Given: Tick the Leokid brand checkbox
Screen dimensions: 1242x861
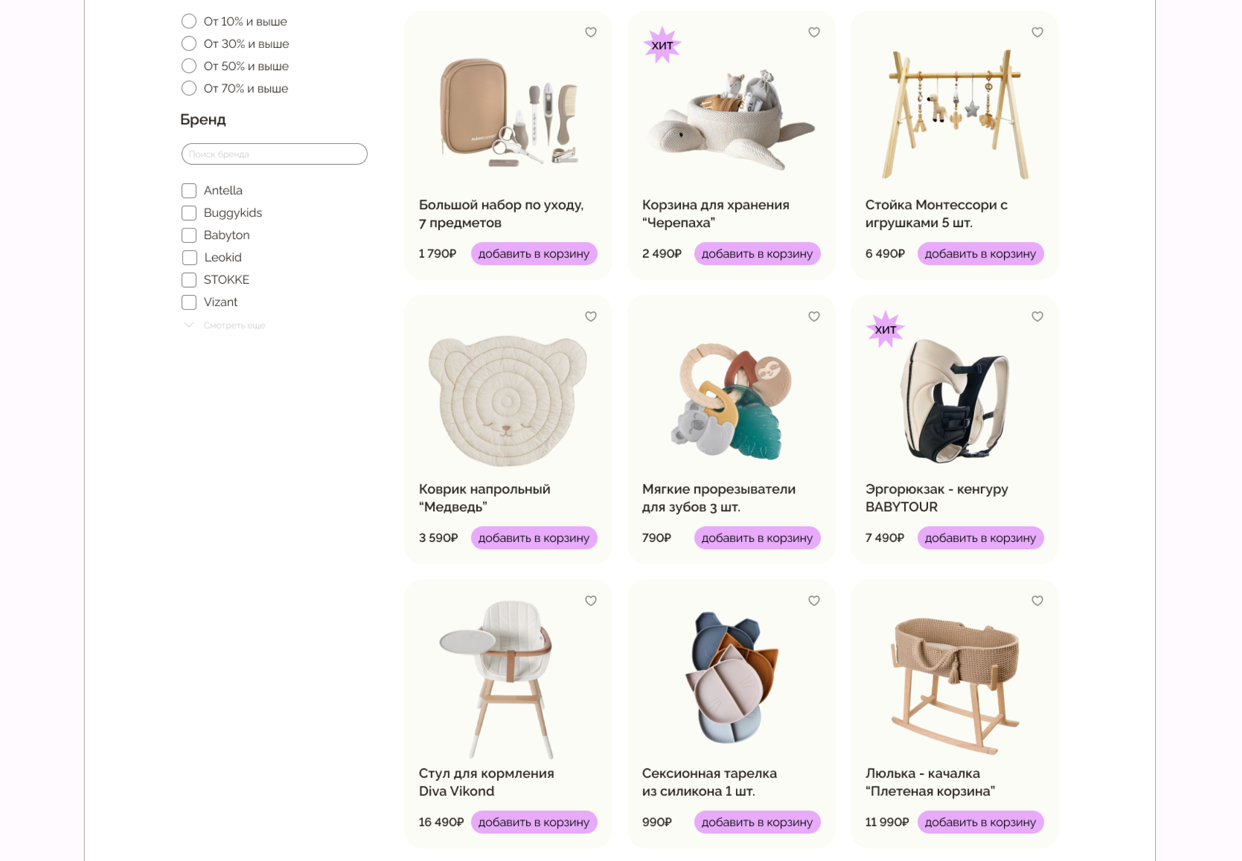Looking at the screenshot, I should click(189, 258).
